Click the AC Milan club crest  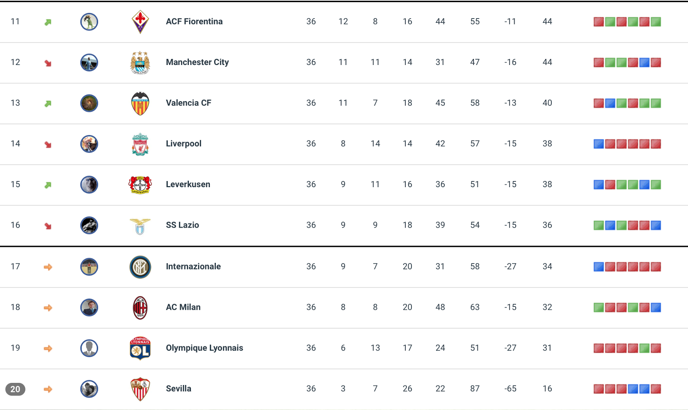tap(140, 308)
